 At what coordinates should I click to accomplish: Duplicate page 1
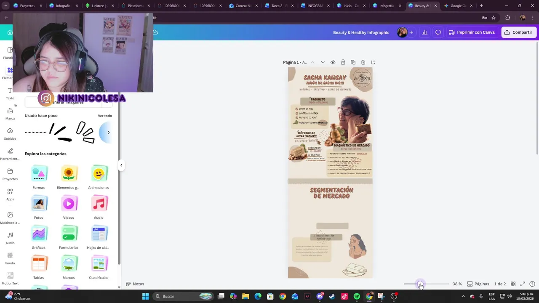(x=353, y=62)
